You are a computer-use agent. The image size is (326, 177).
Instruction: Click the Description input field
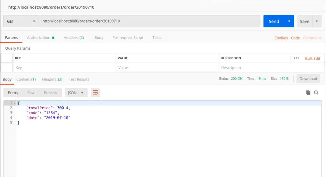(x=271, y=67)
